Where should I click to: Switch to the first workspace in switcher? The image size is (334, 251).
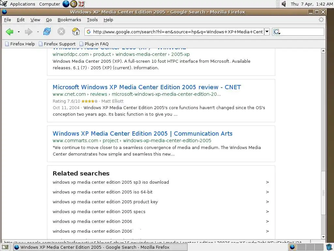point(292,247)
